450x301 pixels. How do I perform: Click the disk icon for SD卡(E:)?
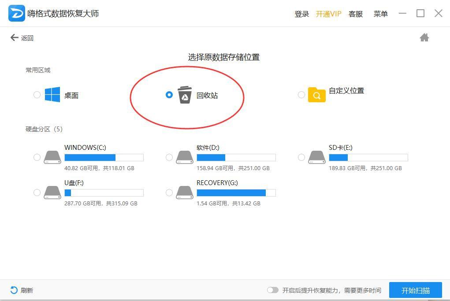pyautogui.click(x=316, y=157)
